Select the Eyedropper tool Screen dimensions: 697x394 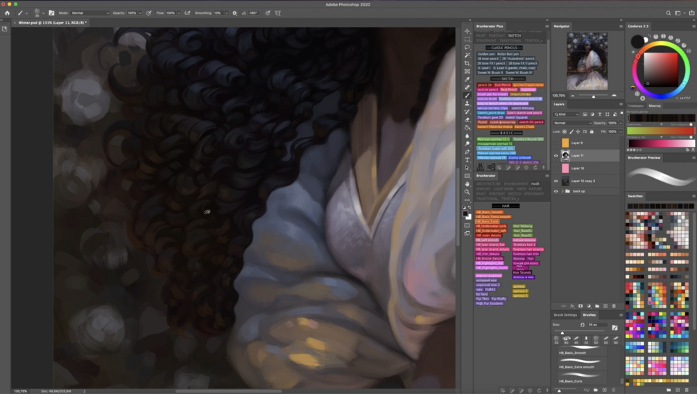(x=467, y=80)
